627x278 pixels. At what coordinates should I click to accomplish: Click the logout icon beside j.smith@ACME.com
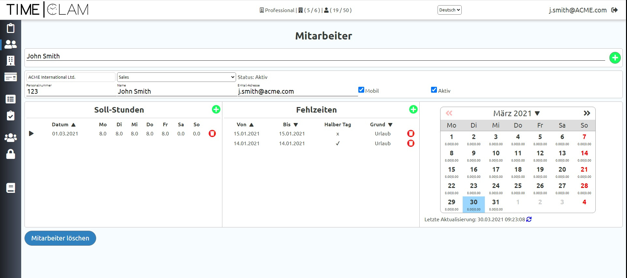(615, 10)
